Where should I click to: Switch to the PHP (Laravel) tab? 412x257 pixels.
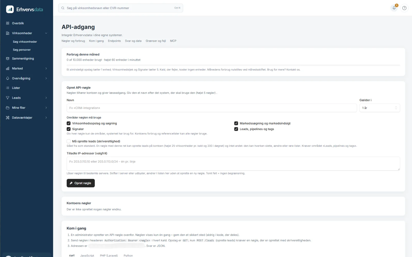[x=109, y=255]
